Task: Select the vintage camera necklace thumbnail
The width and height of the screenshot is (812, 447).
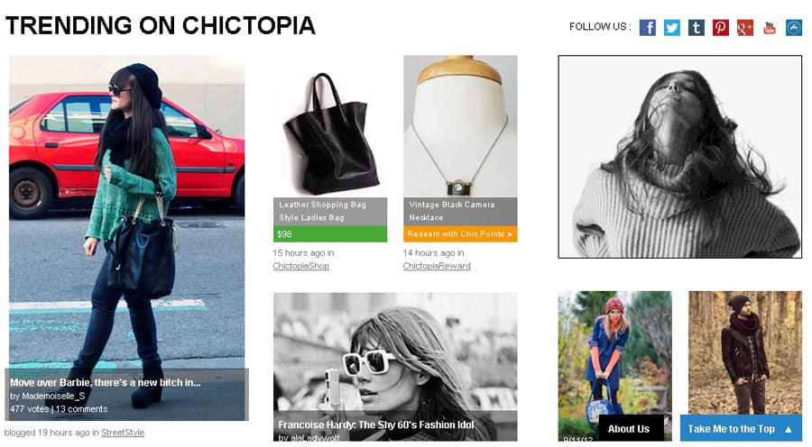Action: click(460, 127)
